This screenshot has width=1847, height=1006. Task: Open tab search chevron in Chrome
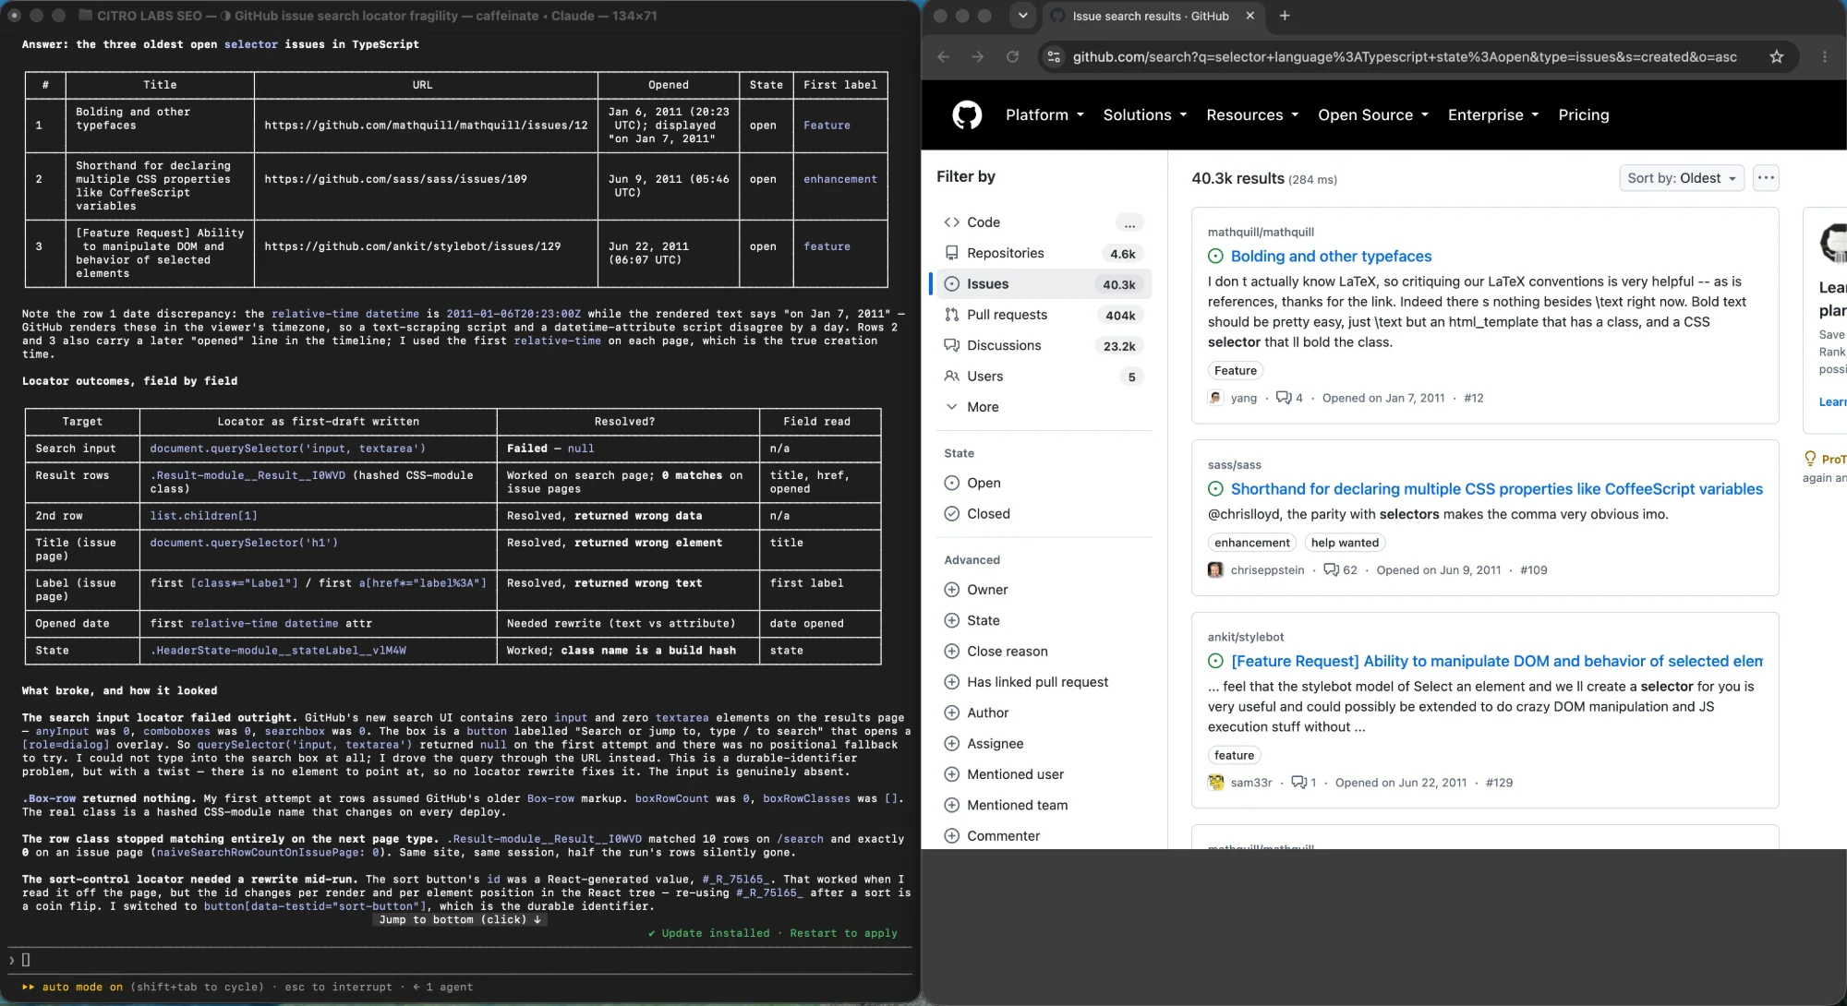click(1022, 16)
